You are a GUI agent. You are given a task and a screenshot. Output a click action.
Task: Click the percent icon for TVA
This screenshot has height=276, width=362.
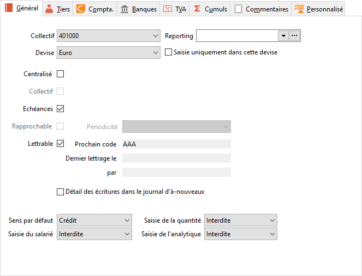pos(168,9)
